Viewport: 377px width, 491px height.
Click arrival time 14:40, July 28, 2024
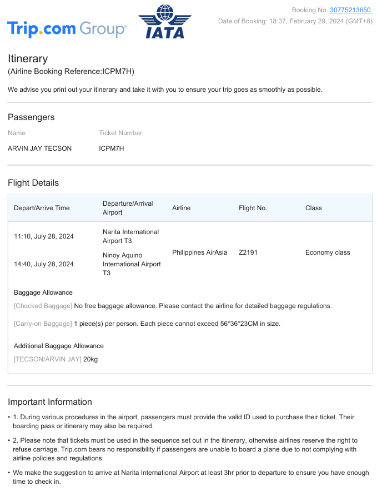click(44, 264)
